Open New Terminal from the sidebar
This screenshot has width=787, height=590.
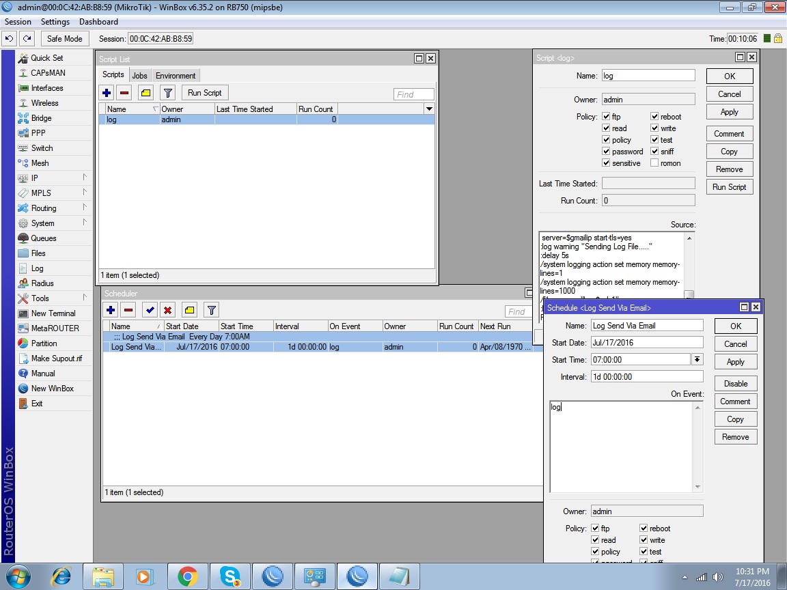click(53, 313)
